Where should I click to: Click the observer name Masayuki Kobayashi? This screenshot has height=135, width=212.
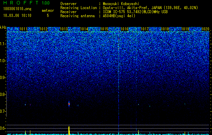click(121, 4)
